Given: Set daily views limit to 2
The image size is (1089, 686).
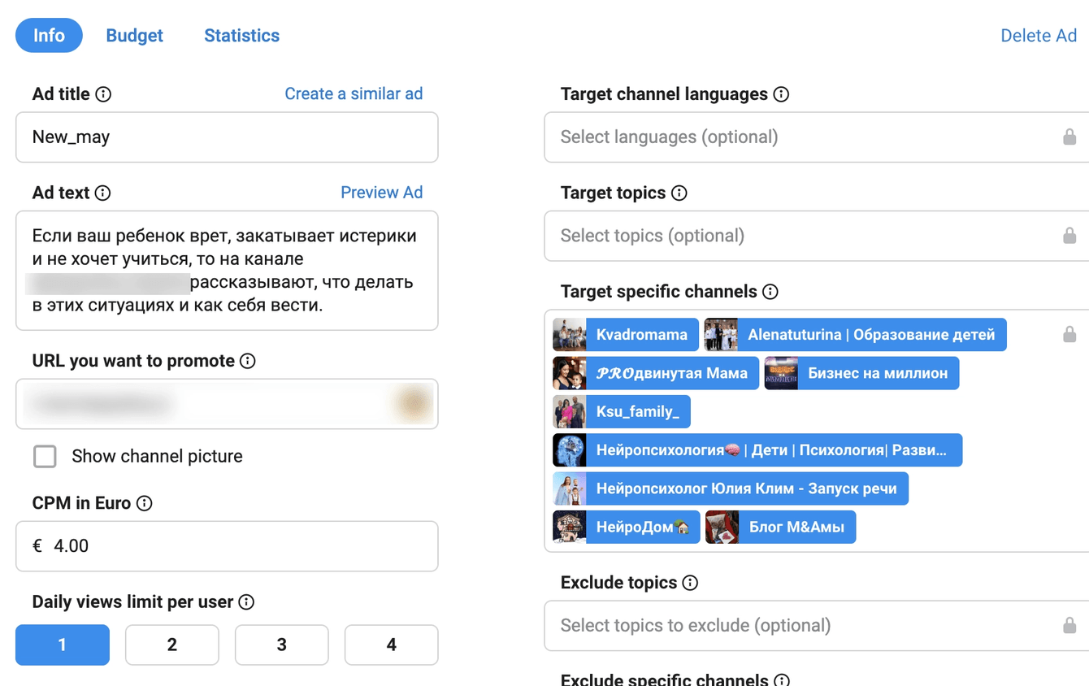Looking at the screenshot, I should [171, 645].
